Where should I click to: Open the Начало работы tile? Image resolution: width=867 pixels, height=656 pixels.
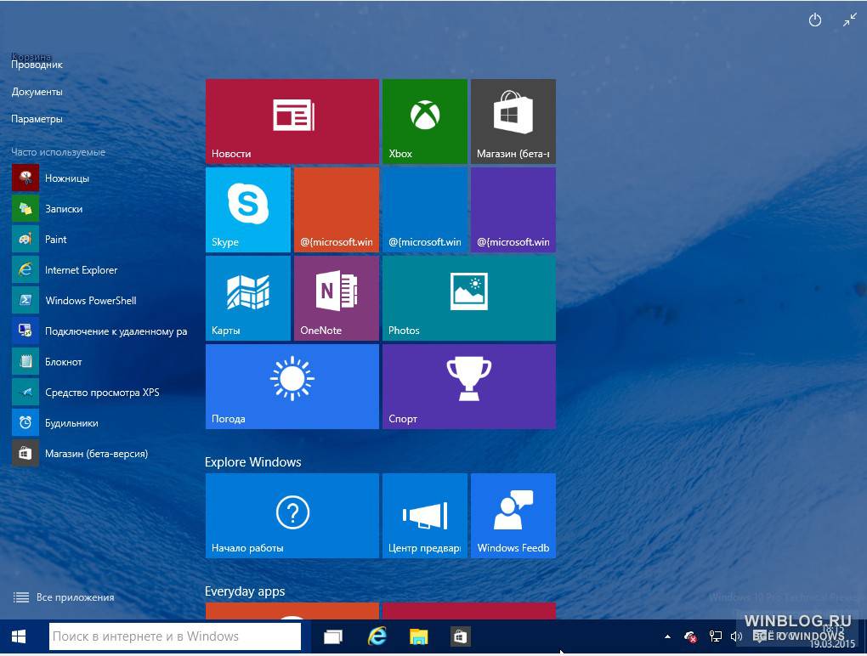[x=292, y=516]
